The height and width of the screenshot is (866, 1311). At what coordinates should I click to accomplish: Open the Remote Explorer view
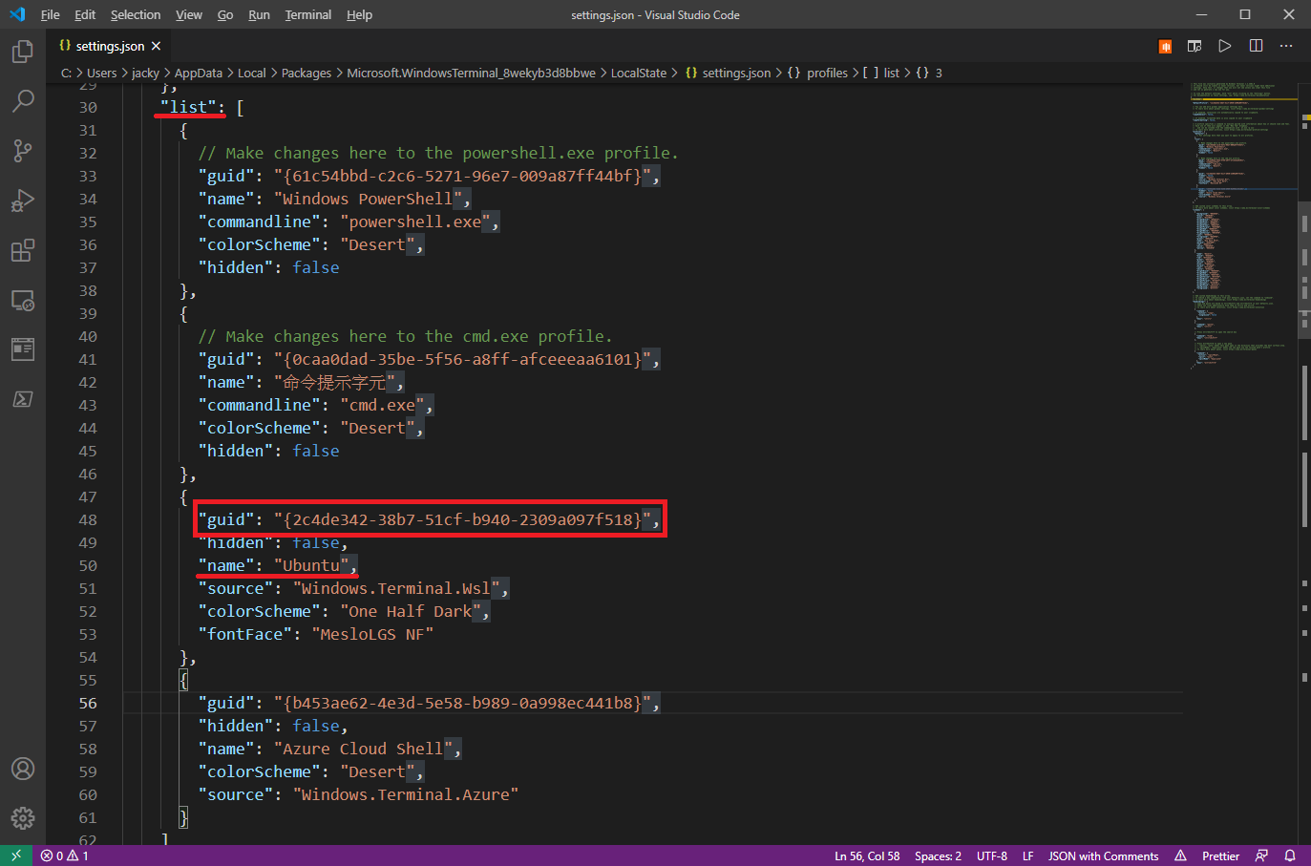[x=23, y=300]
